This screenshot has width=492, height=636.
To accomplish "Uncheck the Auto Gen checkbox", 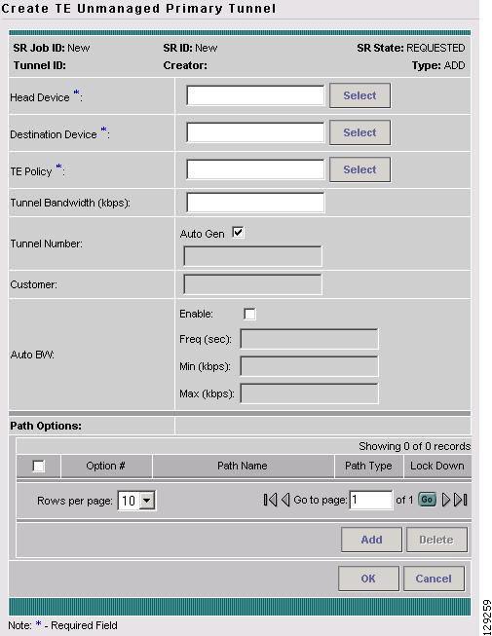I will [x=238, y=233].
